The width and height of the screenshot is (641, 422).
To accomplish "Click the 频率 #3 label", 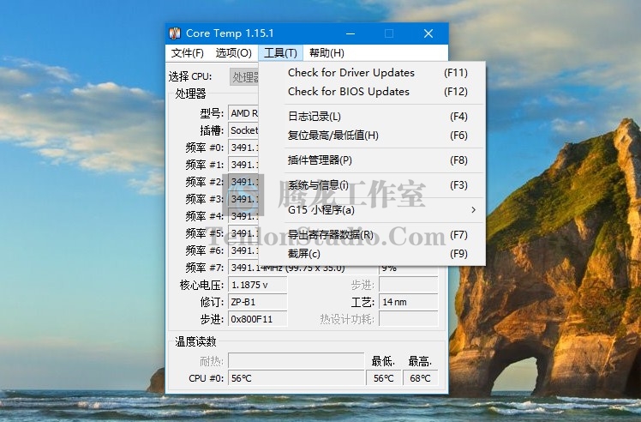I will (205, 199).
